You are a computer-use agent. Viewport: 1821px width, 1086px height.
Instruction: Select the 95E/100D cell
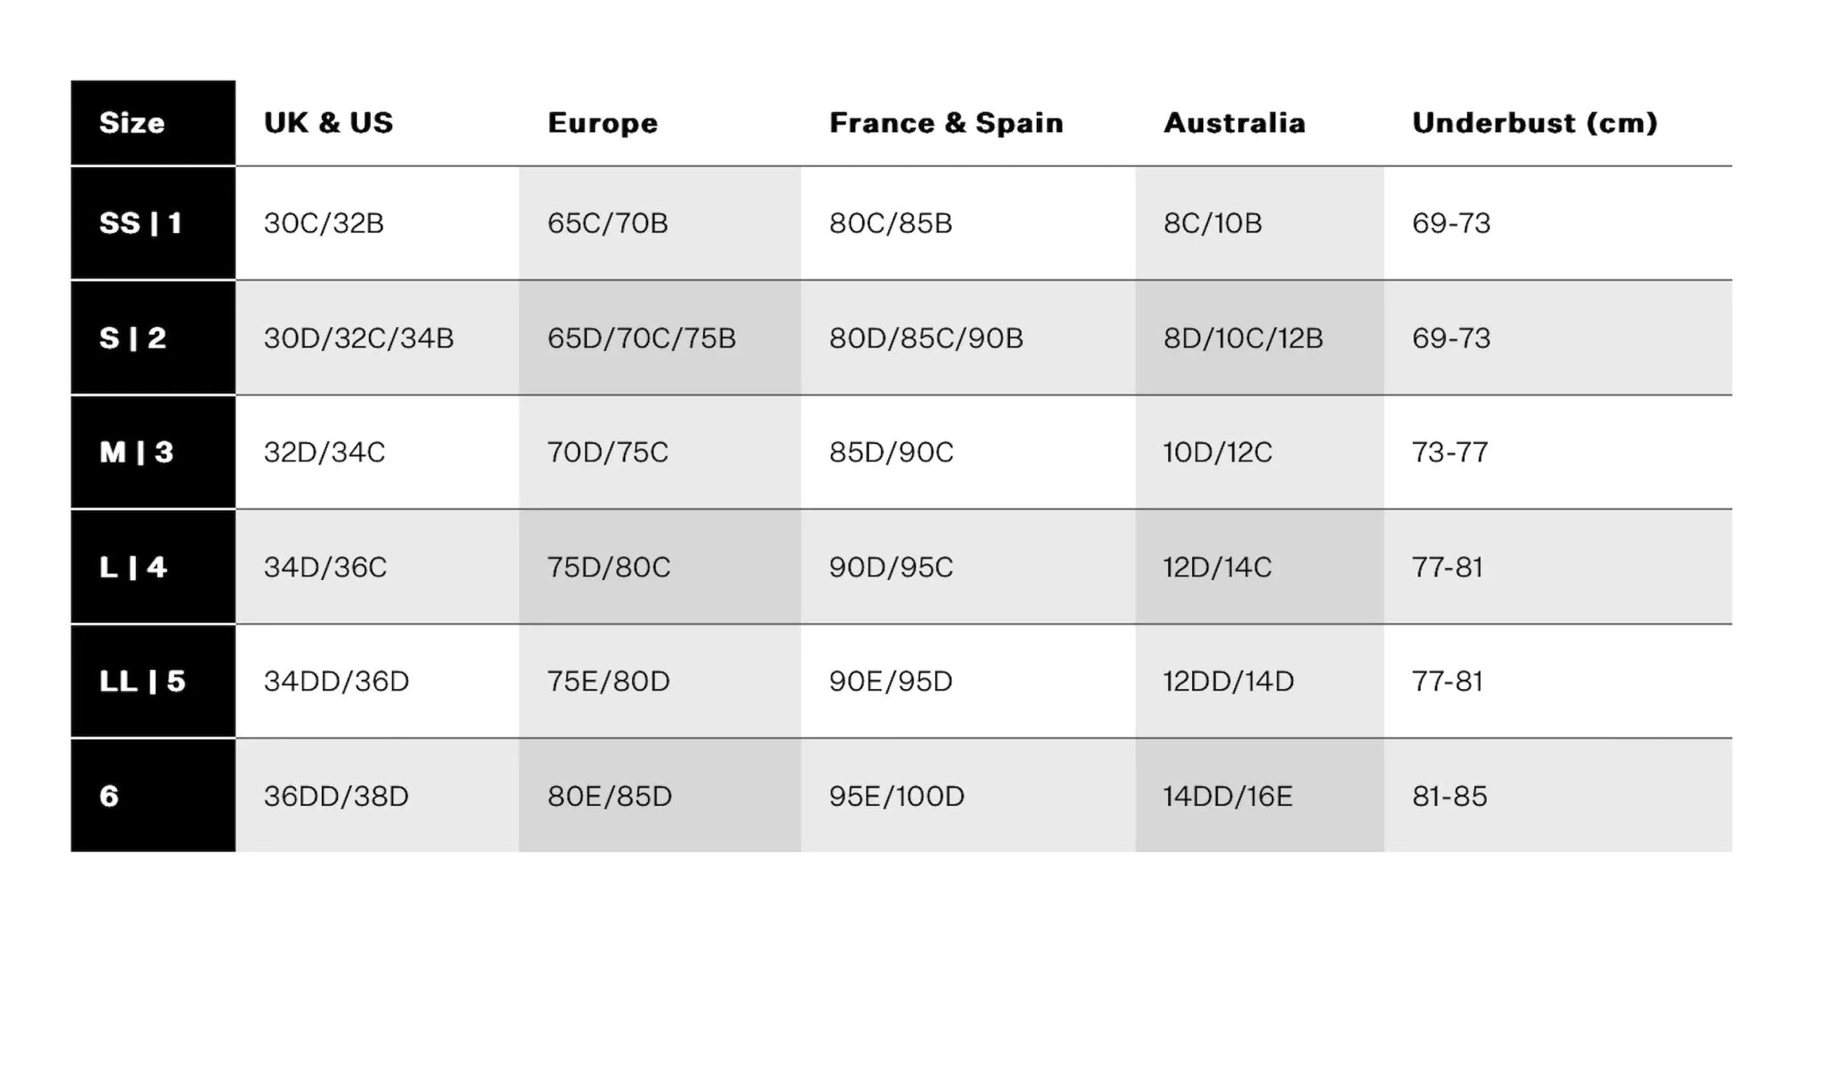tap(896, 796)
